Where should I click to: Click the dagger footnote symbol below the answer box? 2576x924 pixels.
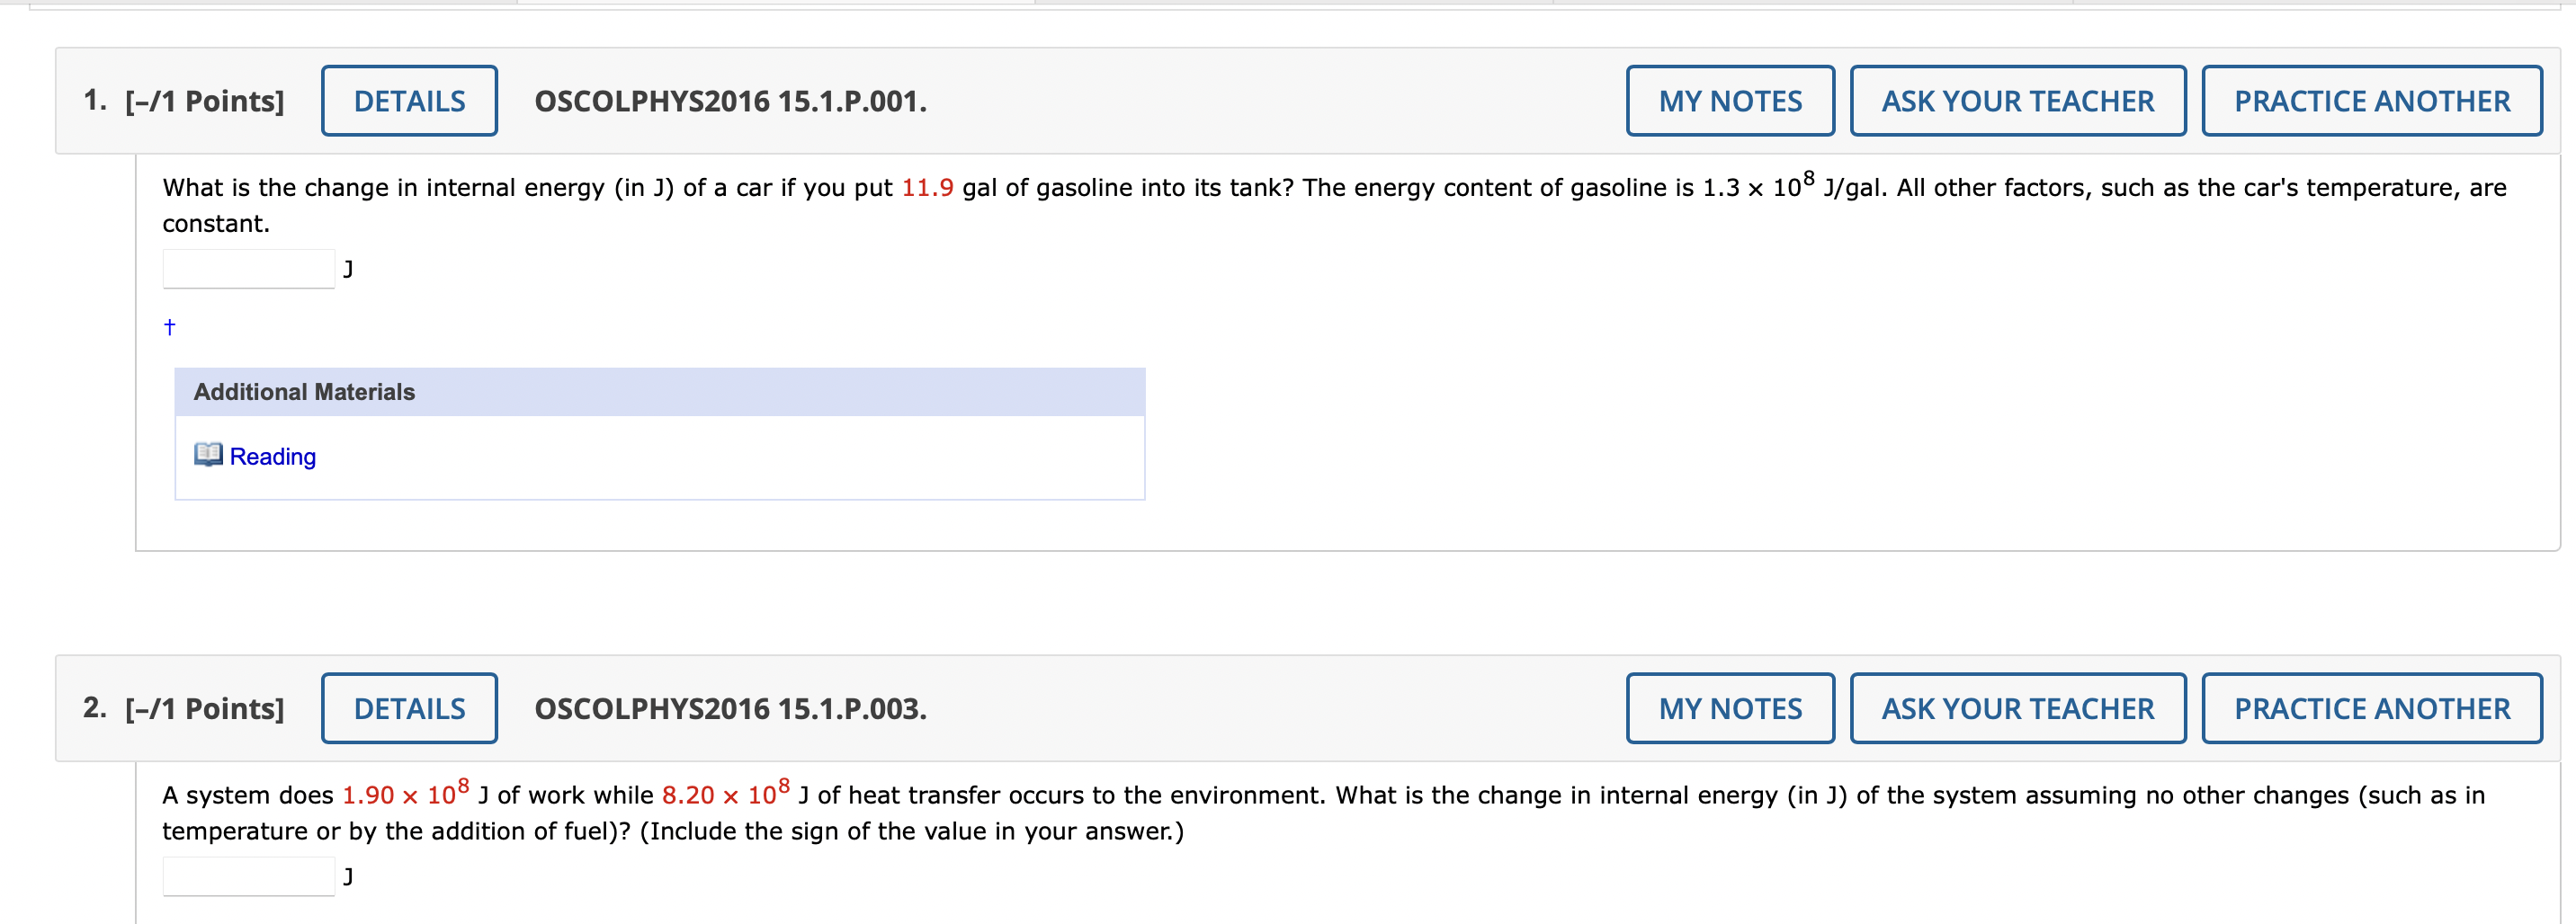click(169, 325)
